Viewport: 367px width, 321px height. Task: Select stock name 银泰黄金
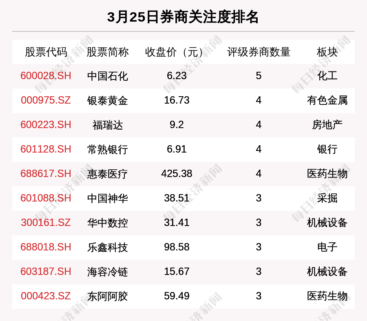click(x=107, y=101)
